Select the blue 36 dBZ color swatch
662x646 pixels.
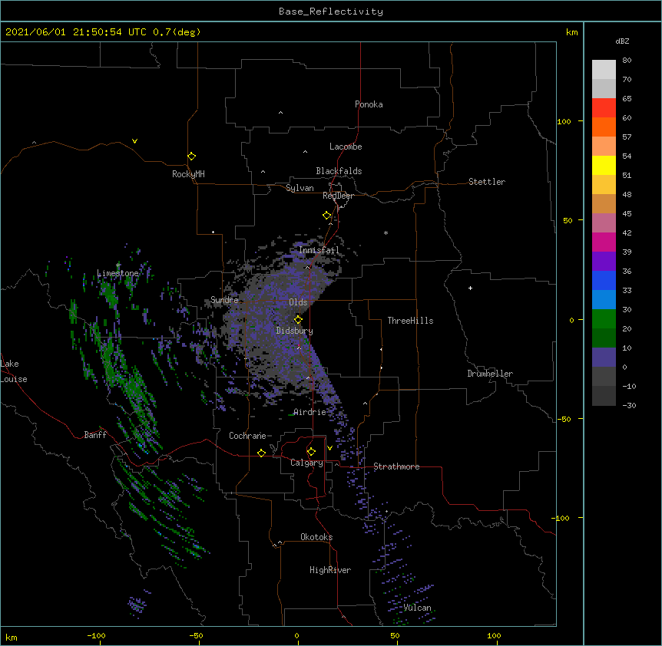[604, 280]
